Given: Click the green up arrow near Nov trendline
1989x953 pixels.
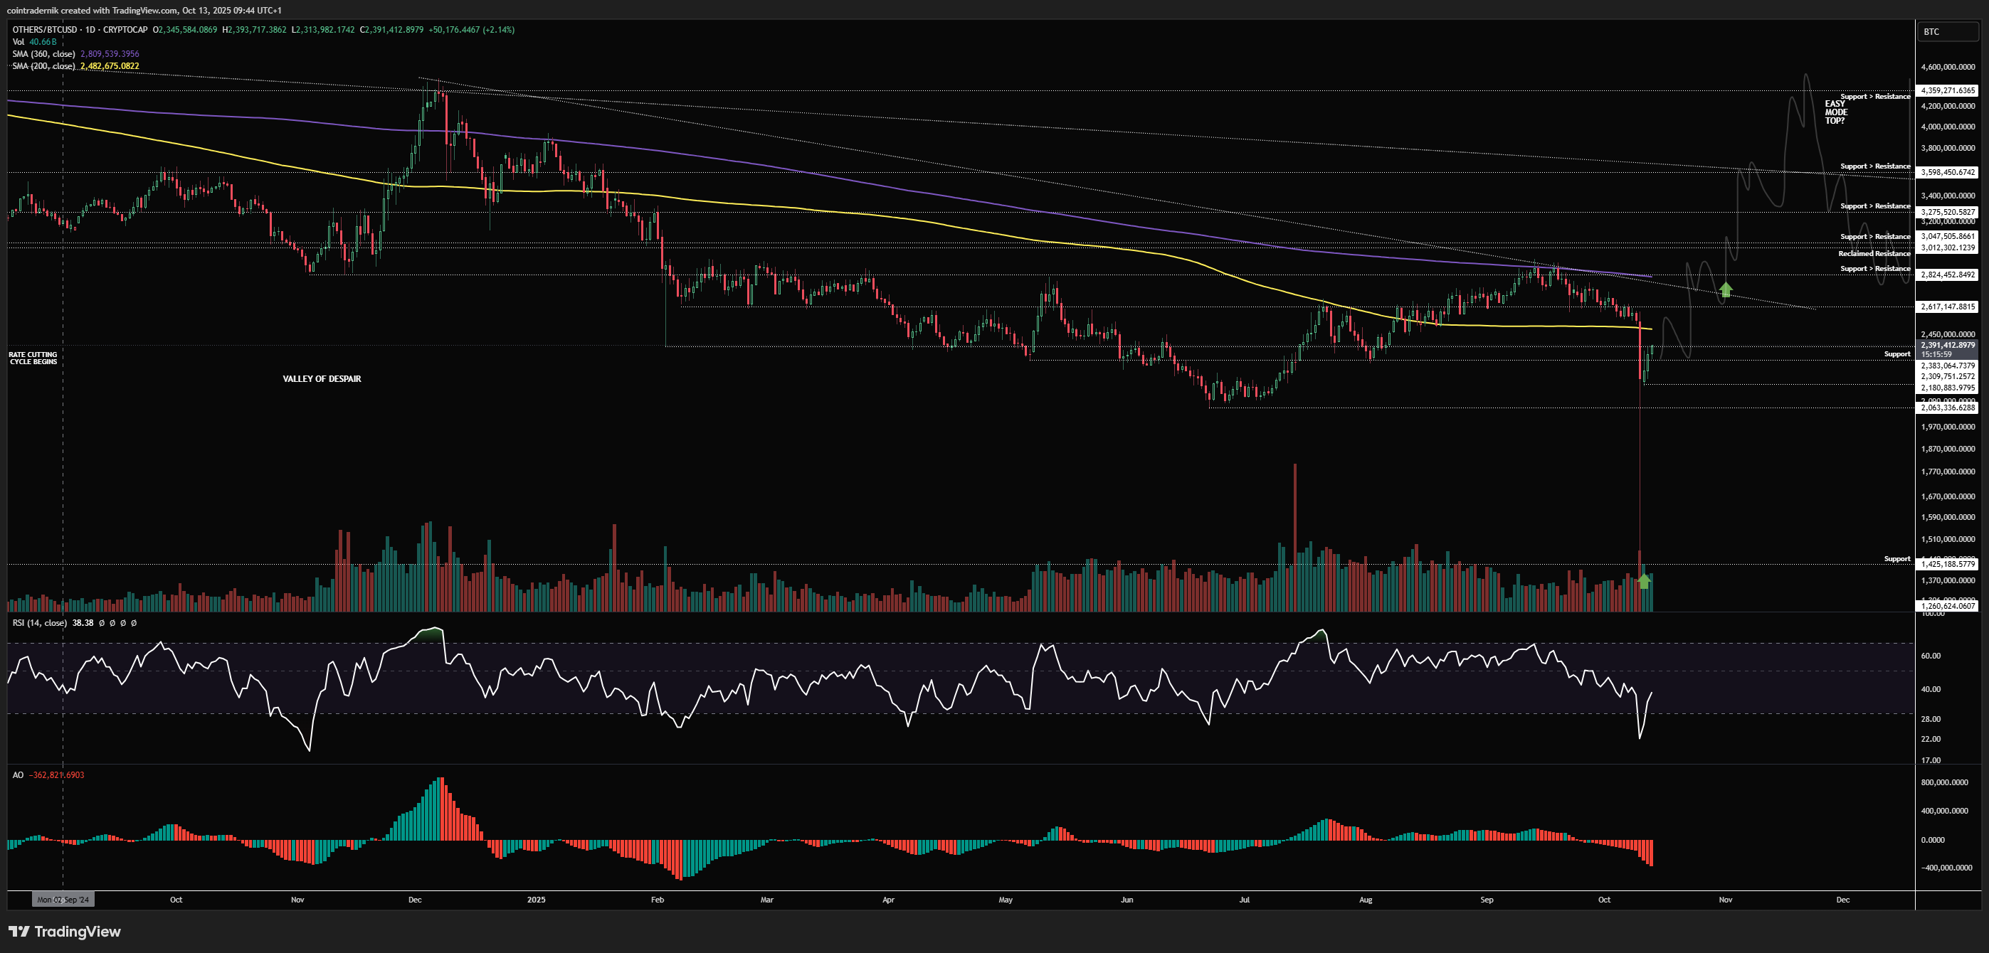Looking at the screenshot, I should pos(1726,290).
